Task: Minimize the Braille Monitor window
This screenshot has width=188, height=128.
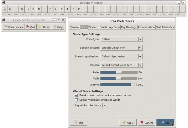Action: 179,3
